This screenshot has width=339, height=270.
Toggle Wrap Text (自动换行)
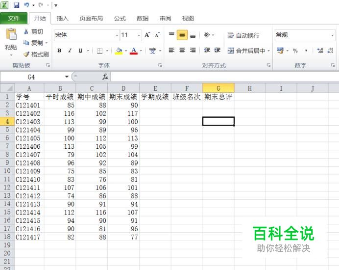tap(243, 35)
